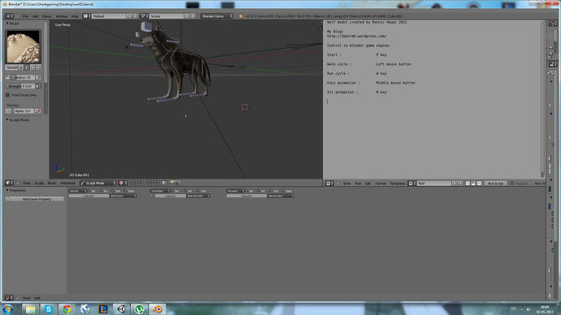Click the 3D view editor type icon
The width and height of the screenshot is (561, 315).
pyautogui.click(x=9, y=183)
